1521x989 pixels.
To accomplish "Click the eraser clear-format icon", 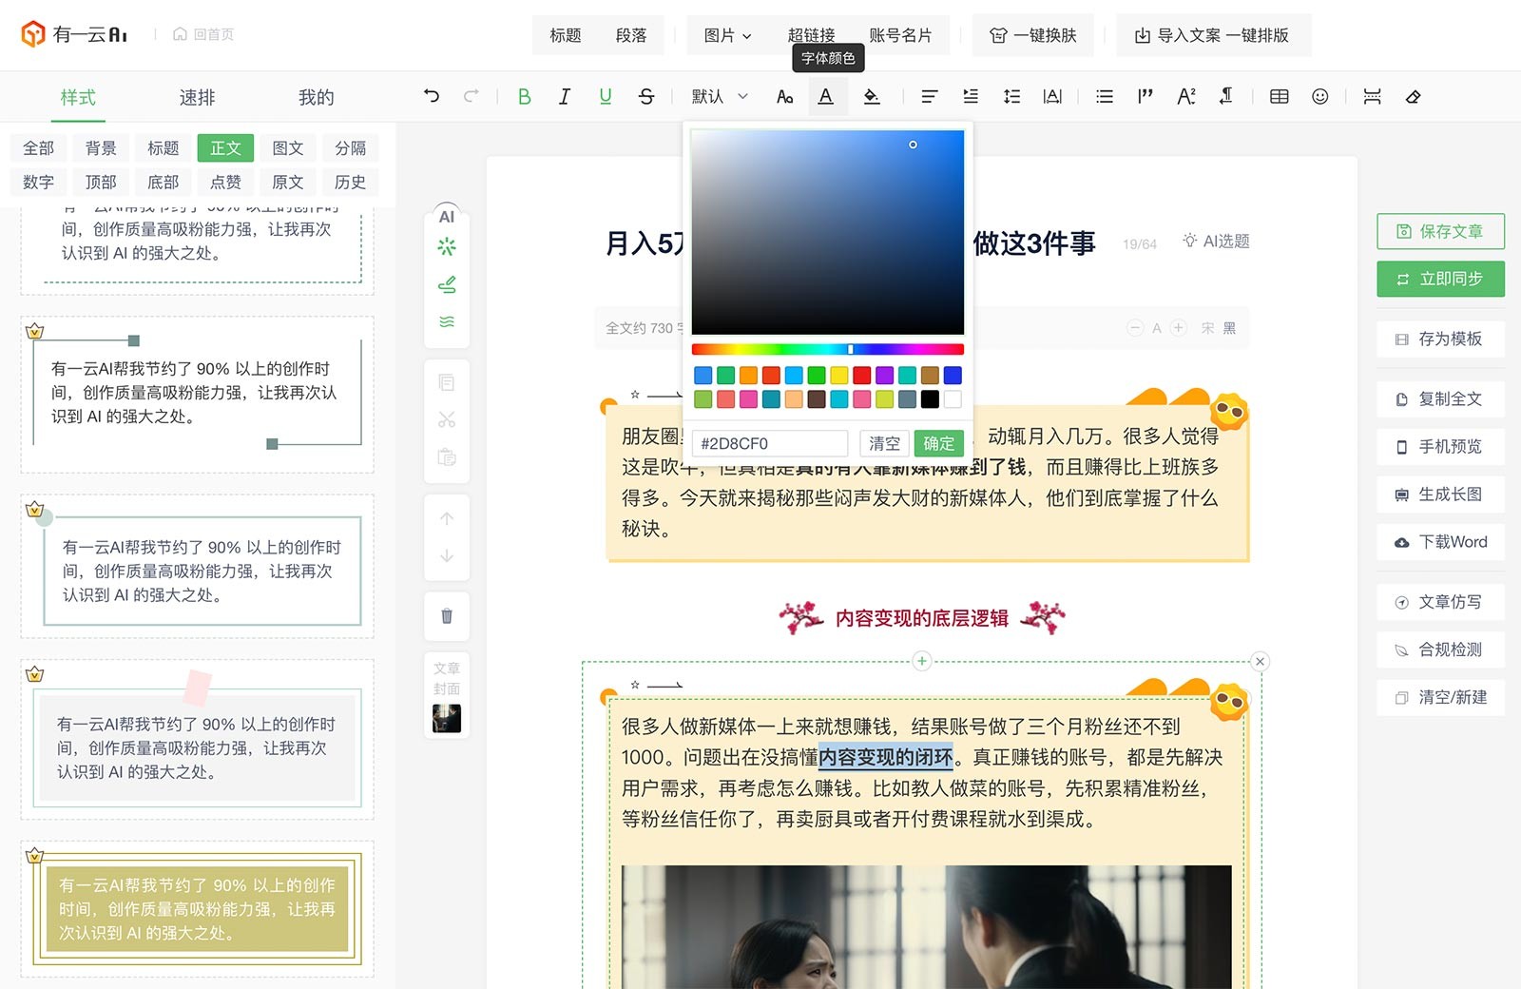I will 1413,96.
